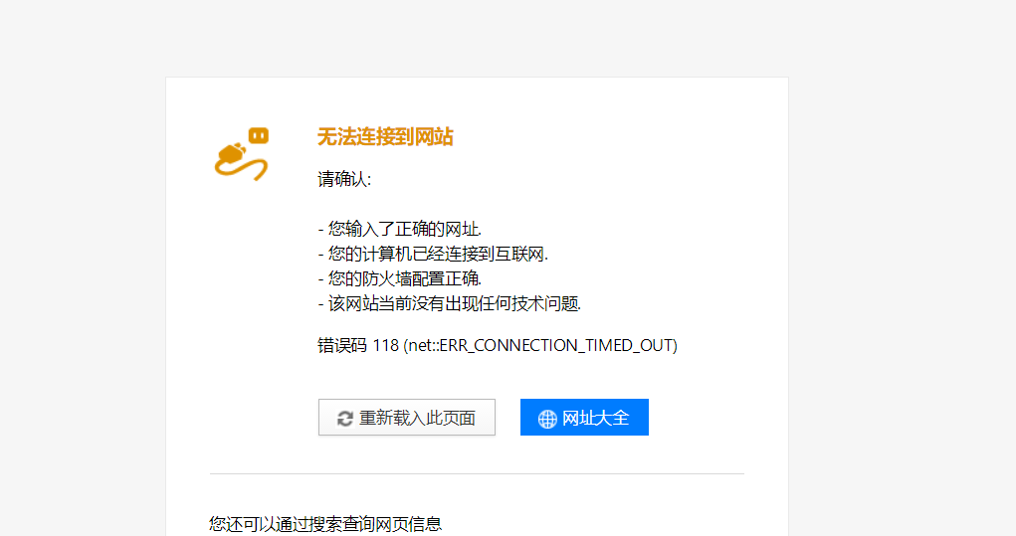The image size is (1016, 536).
Task: Select the 无法连接到网站 heading text
Action: 385,137
